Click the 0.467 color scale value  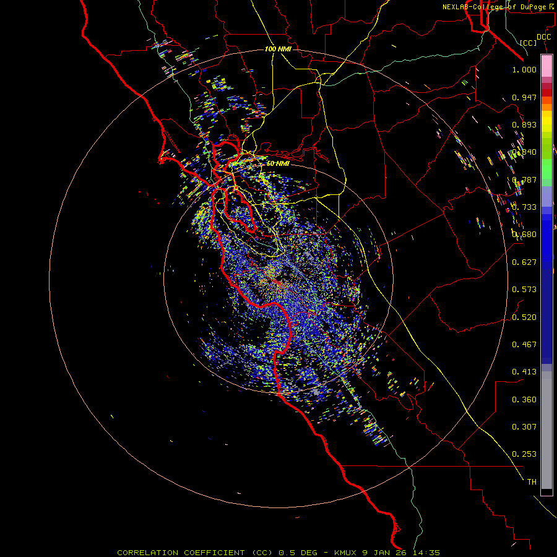524,345
